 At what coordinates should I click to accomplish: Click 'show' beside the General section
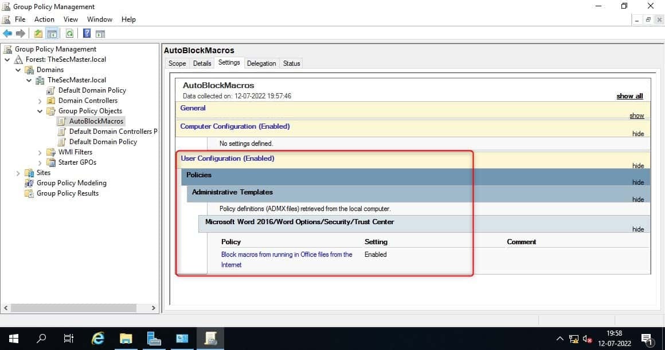[636, 116]
